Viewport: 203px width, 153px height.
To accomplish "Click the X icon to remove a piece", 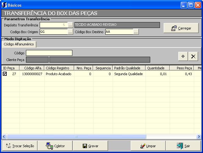I will point(193,56).
